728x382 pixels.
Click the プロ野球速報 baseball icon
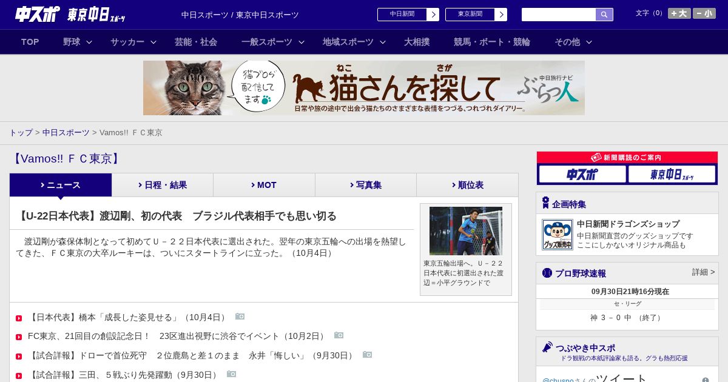pos(547,273)
